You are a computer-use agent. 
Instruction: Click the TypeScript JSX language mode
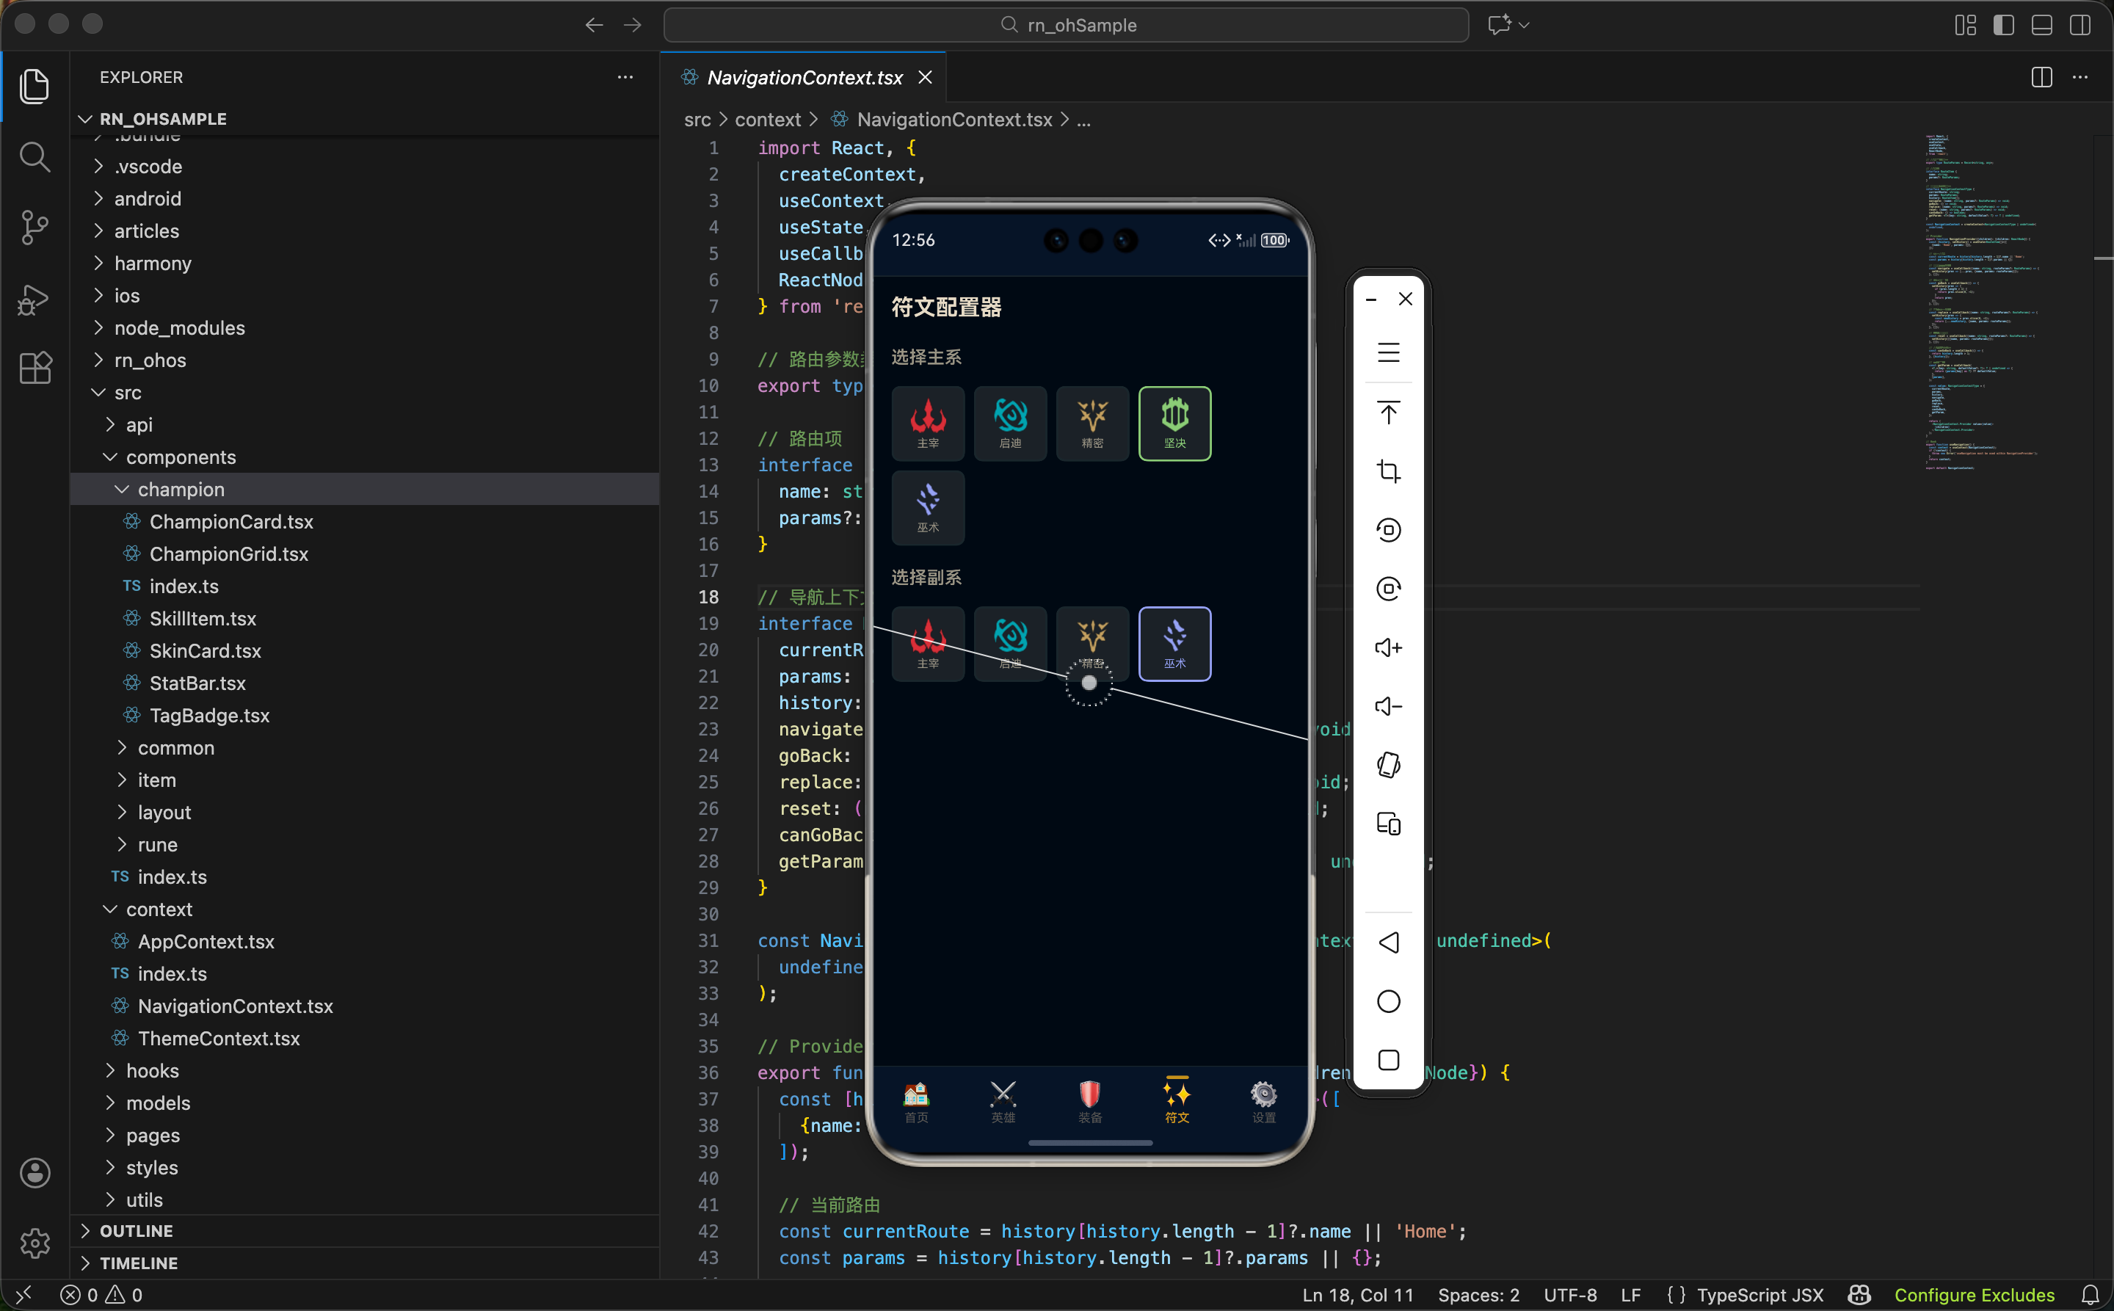pos(1759,1295)
